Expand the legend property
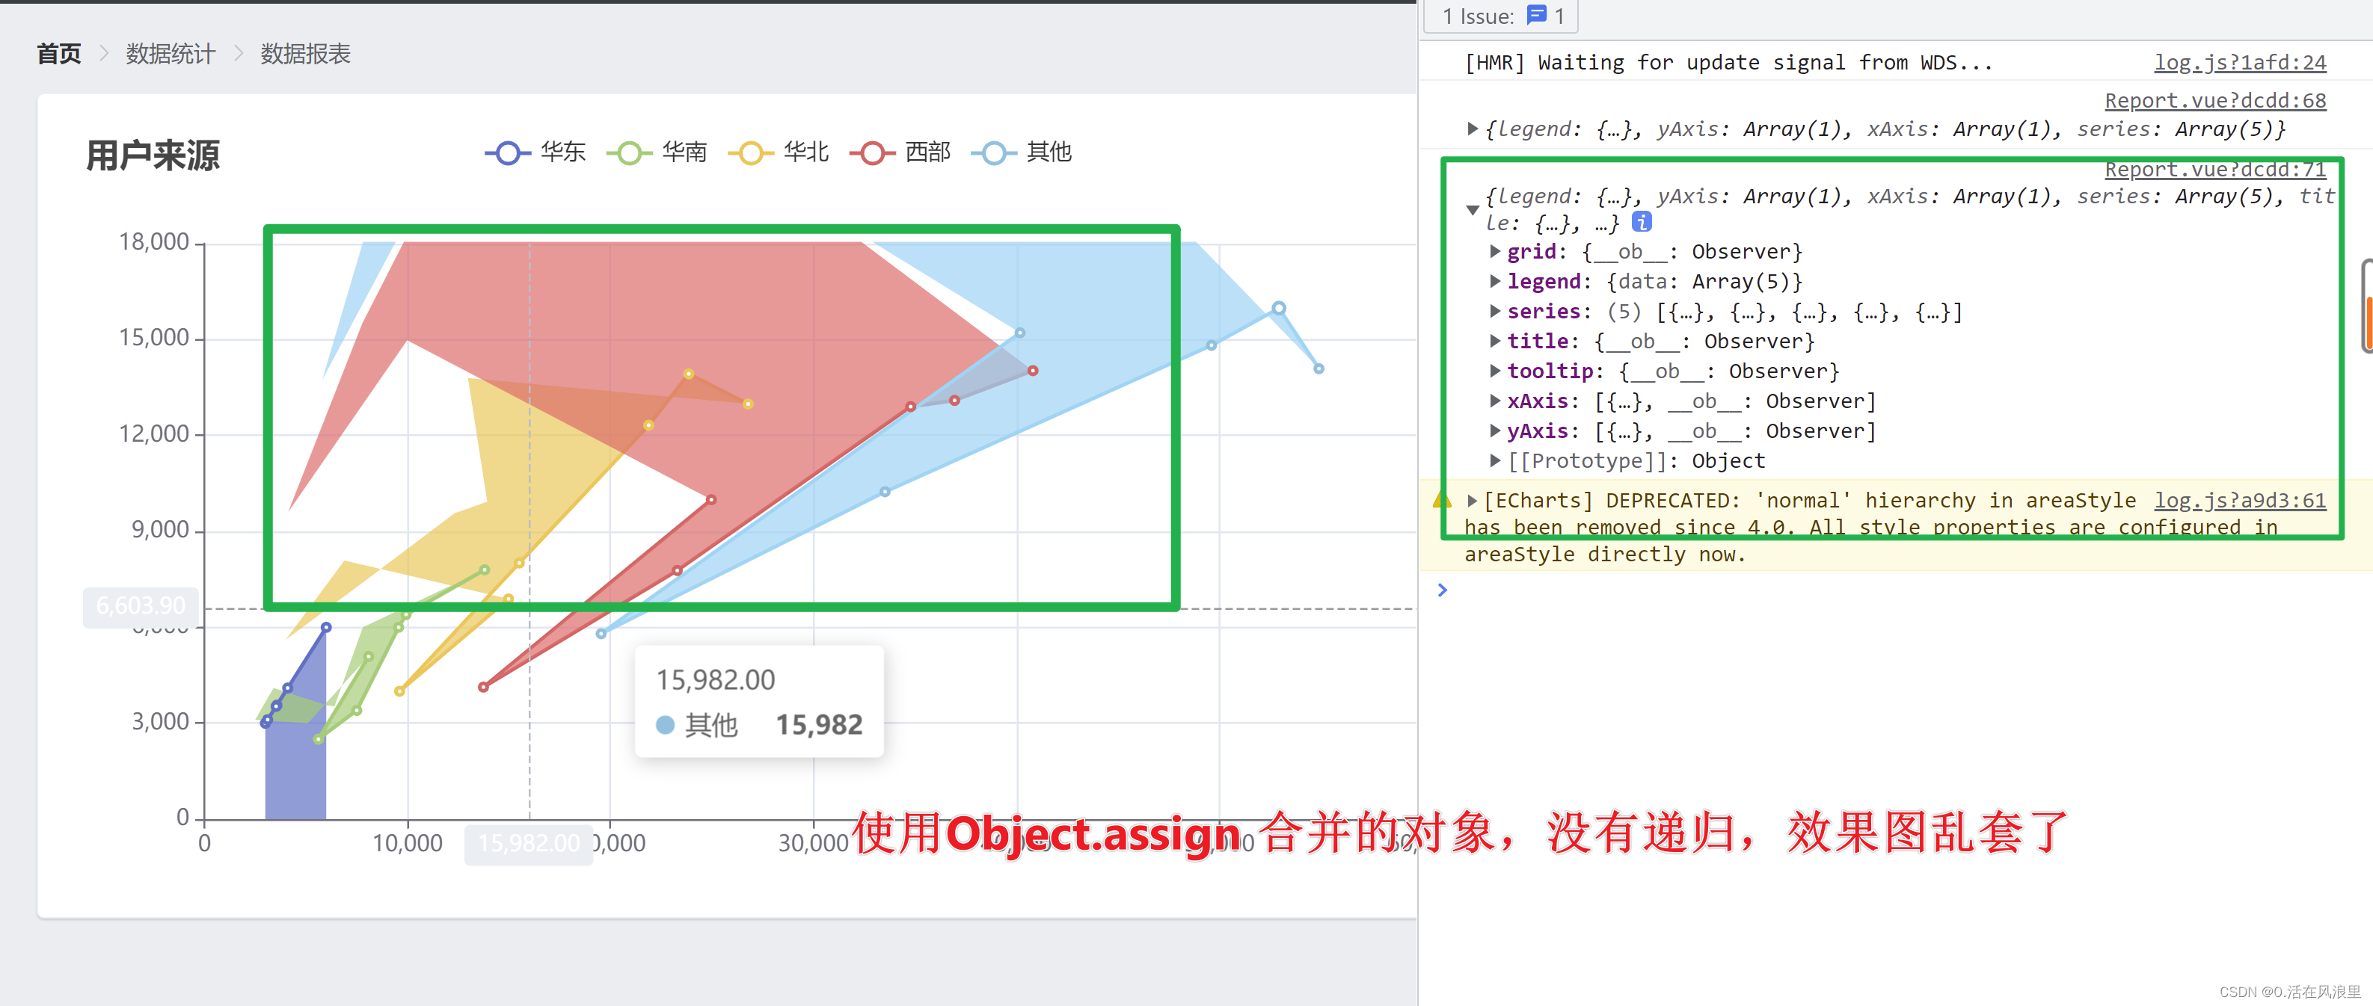Image resolution: width=2373 pixels, height=1006 pixels. [x=1495, y=281]
